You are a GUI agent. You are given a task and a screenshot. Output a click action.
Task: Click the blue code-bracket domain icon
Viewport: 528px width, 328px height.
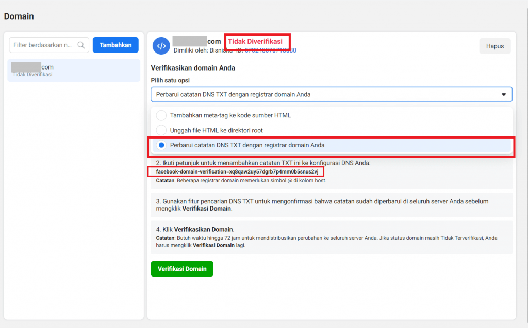pyautogui.click(x=161, y=46)
